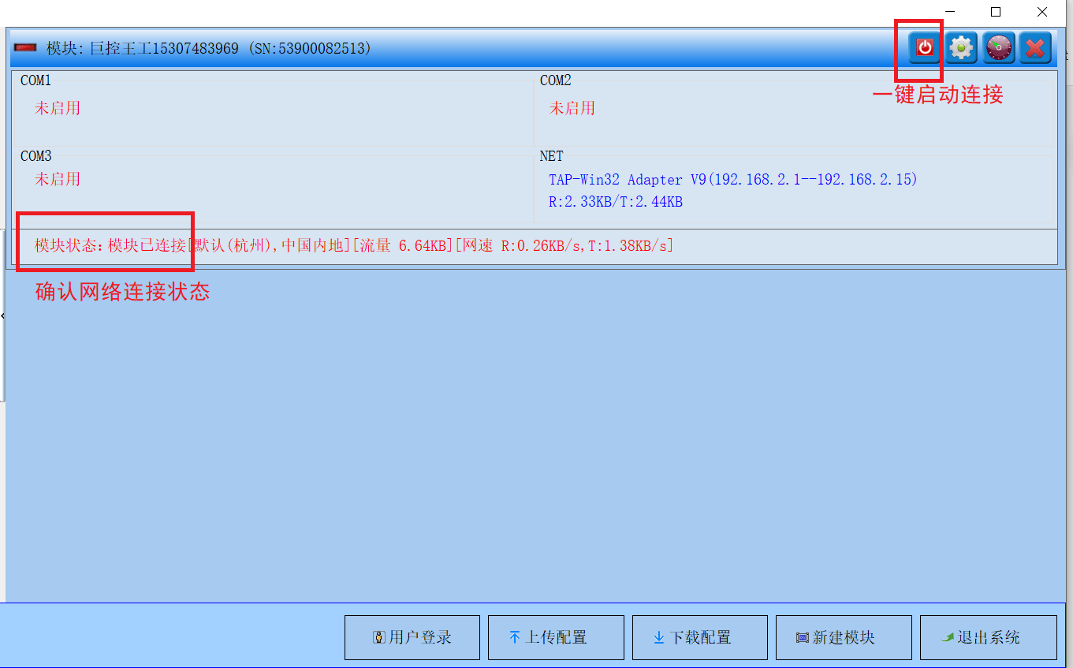The image size is (1073, 668).
Task: Collapse the panel using the left edge chevron
Action: coord(3,315)
